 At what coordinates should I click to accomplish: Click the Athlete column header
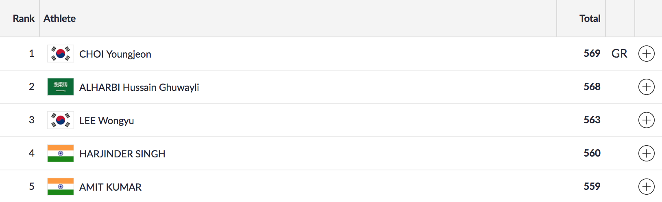(x=60, y=18)
